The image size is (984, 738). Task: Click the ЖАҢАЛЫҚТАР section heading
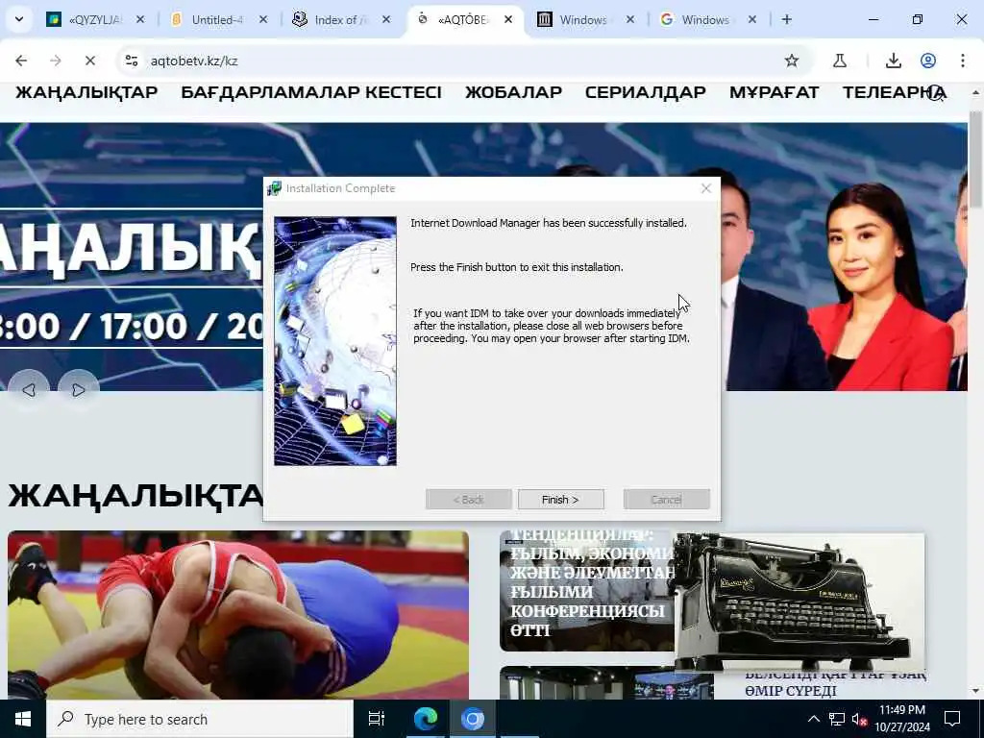pos(135,496)
